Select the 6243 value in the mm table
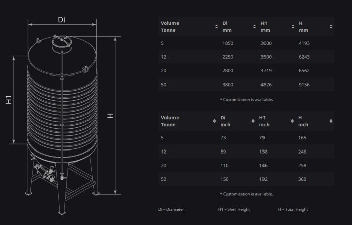The height and width of the screenshot is (225, 352). coord(304,57)
